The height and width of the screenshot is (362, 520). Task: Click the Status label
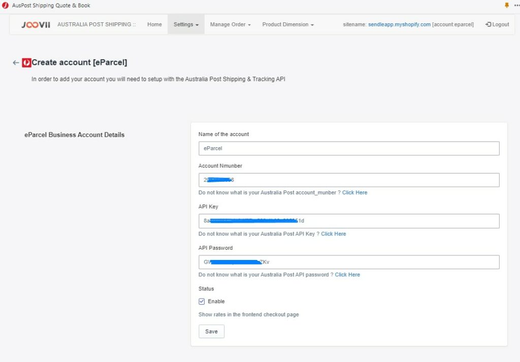[x=206, y=289]
